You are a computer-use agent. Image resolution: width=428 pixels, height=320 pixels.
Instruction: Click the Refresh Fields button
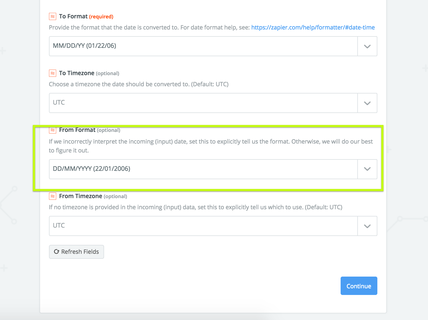tap(77, 252)
